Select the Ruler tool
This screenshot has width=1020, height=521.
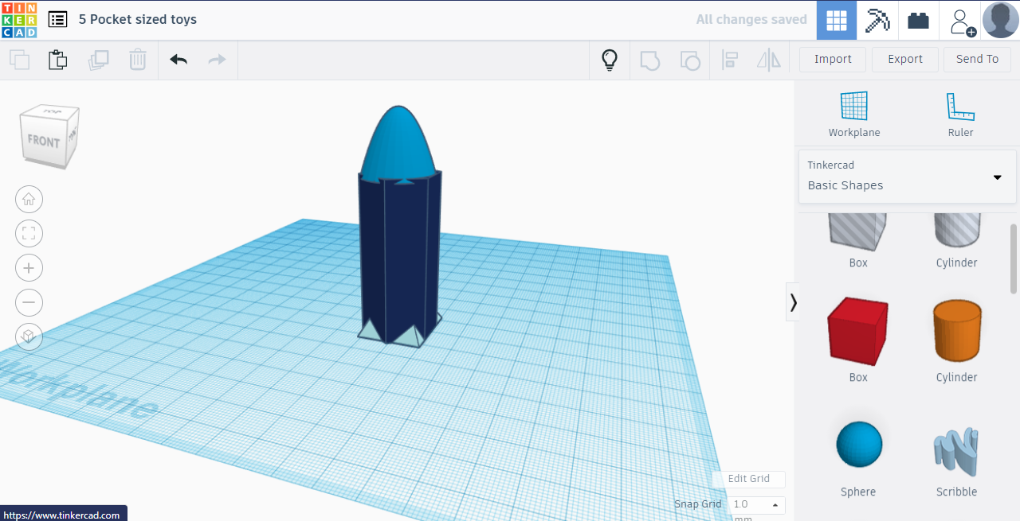[959, 111]
